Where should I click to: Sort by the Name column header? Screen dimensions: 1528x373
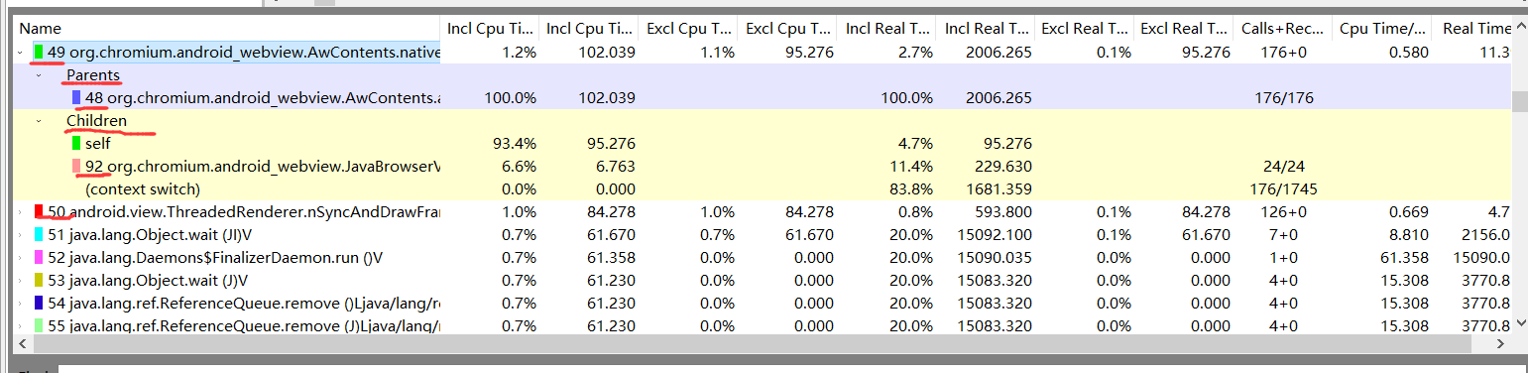coord(226,29)
